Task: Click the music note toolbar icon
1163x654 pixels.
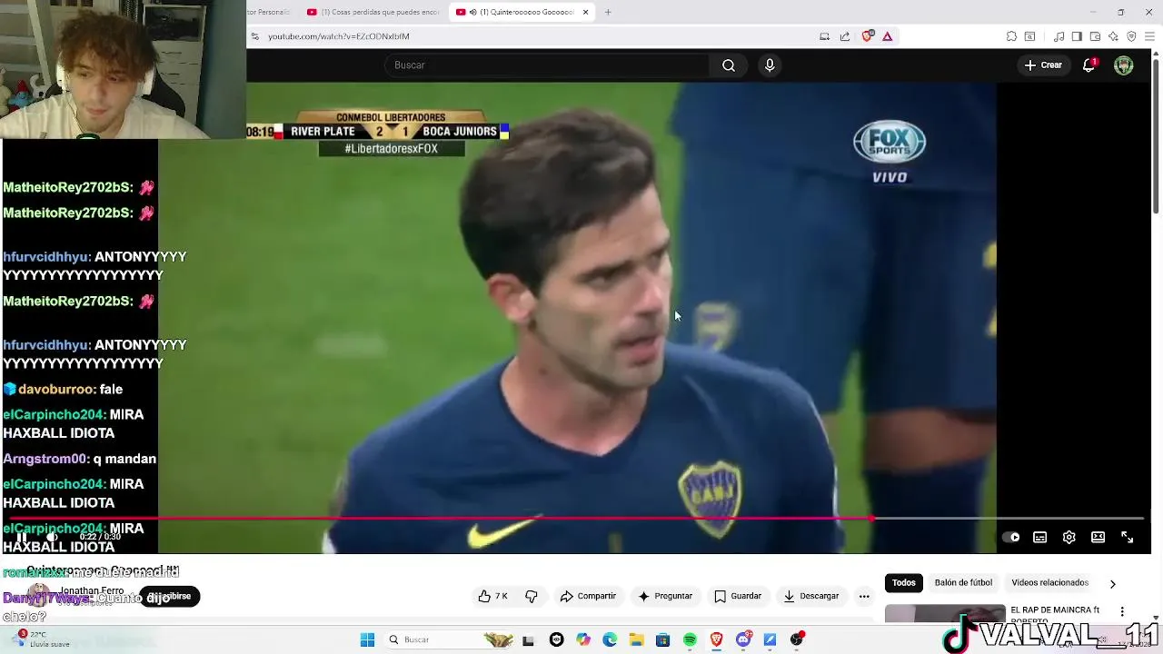Action: click(x=1059, y=36)
